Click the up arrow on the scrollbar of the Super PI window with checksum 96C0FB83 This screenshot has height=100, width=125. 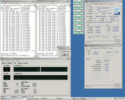coord(35,5)
